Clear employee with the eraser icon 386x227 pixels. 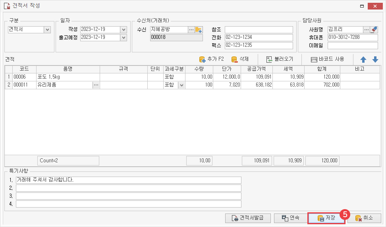pos(374,30)
